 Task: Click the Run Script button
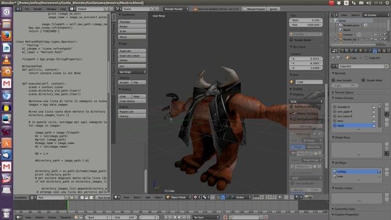pyautogui.click(x=104, y=197)
